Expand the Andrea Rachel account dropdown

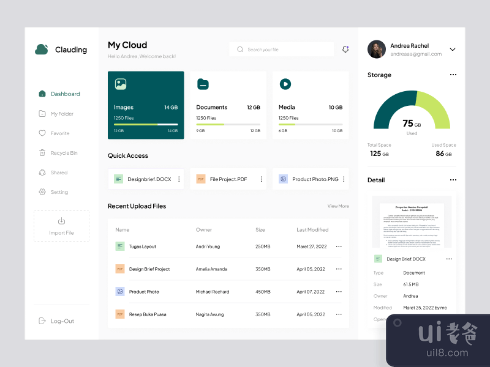click(x=453, y=50)
